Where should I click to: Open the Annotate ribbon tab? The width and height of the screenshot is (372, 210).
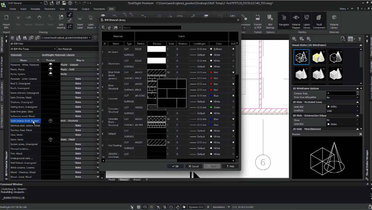coord(35,9)
